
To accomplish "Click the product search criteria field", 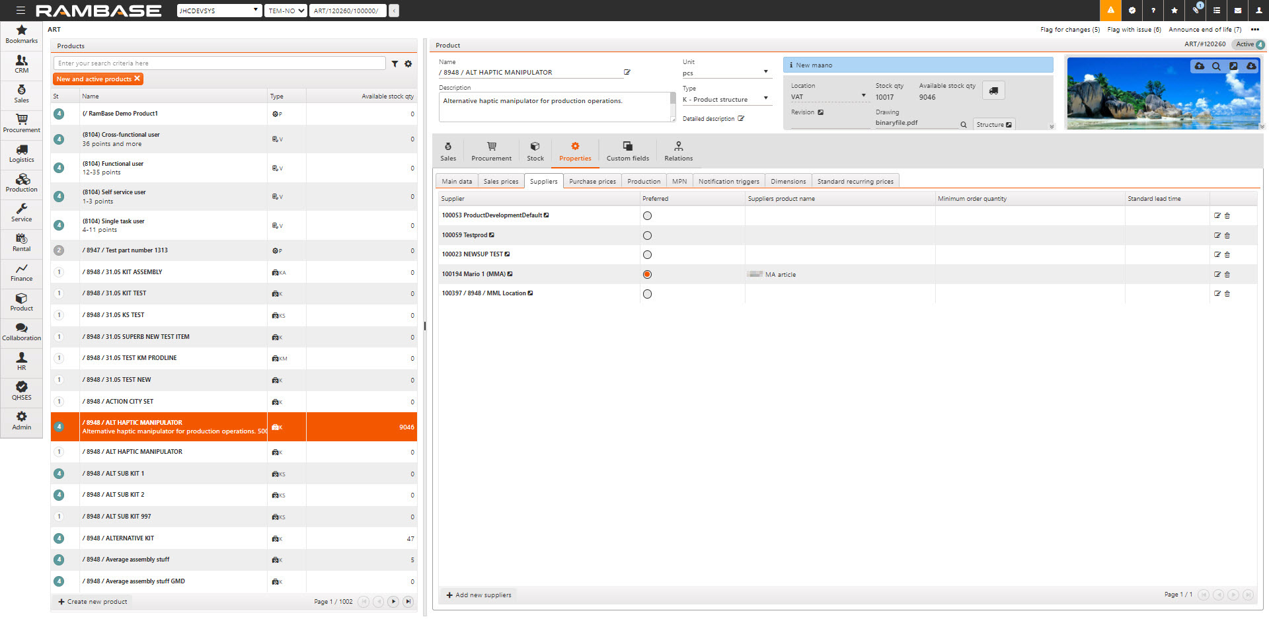I will tap(219, 63).
